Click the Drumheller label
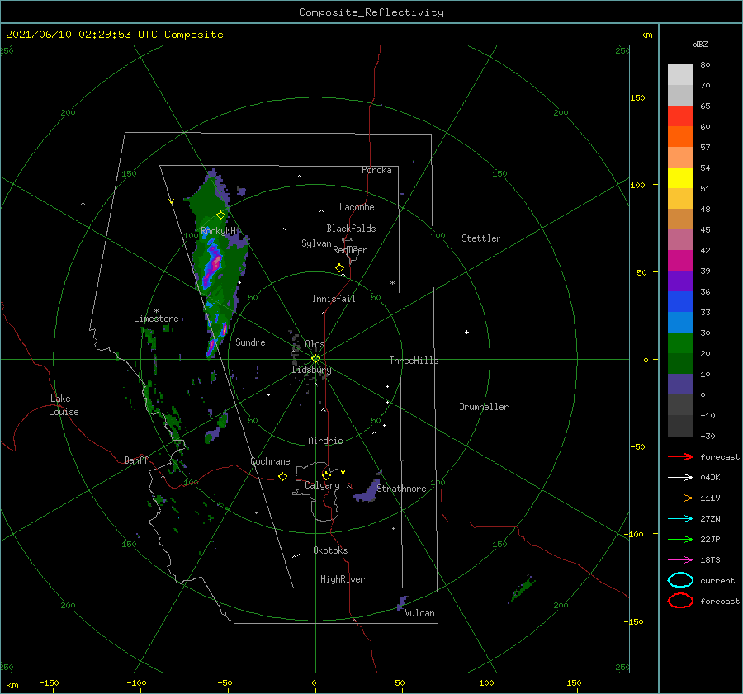 (483, 407)
